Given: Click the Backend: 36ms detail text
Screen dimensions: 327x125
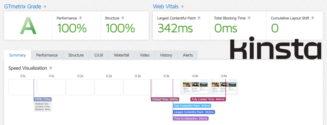Looking at the screenshot, I should (x=42, y=109).
